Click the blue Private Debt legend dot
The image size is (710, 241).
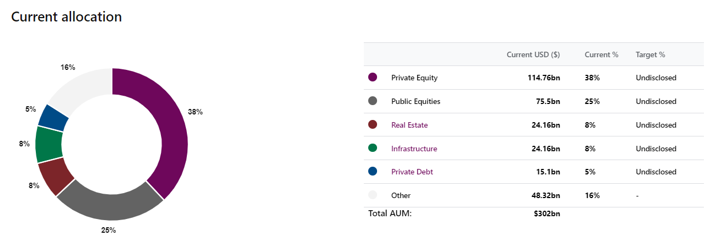[373, 172]
